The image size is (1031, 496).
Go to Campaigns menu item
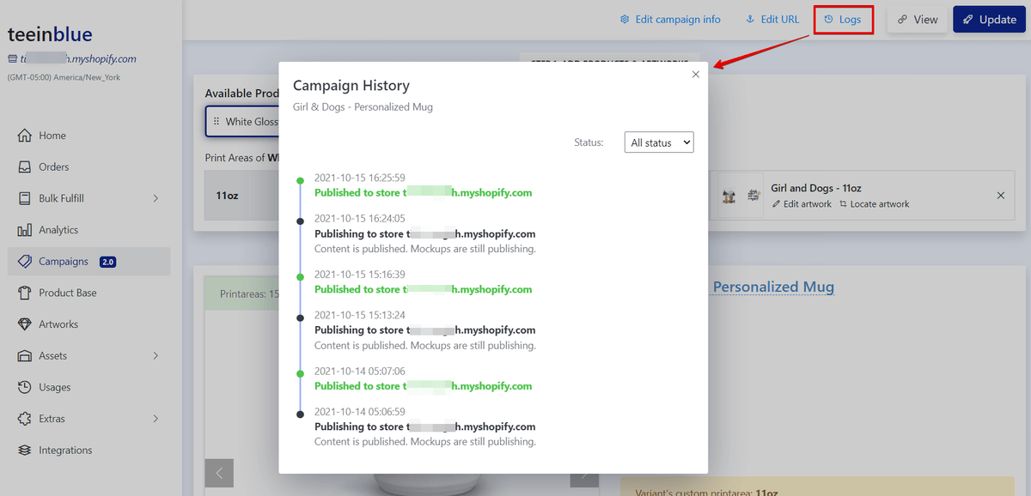coord(64,262)
